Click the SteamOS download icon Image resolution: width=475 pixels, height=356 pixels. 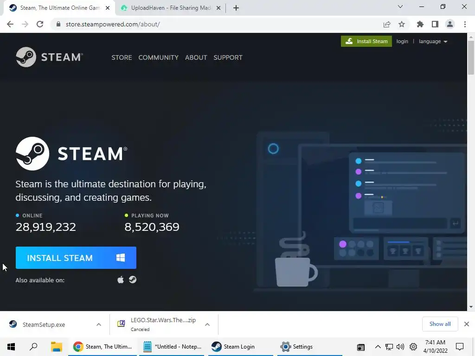coord(132,280)
